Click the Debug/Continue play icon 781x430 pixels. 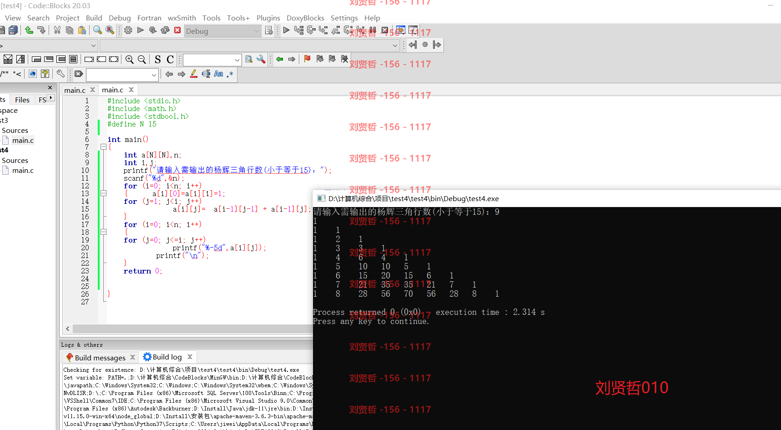pyautogui.click(x=286, y=30)
